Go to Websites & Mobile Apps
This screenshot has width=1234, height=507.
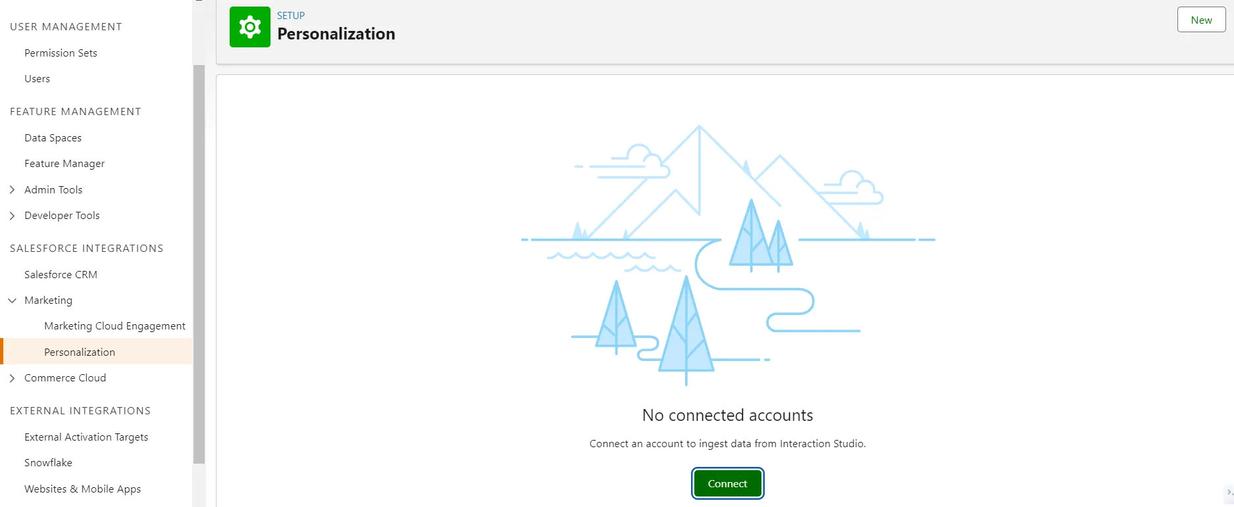pos(82,489)
